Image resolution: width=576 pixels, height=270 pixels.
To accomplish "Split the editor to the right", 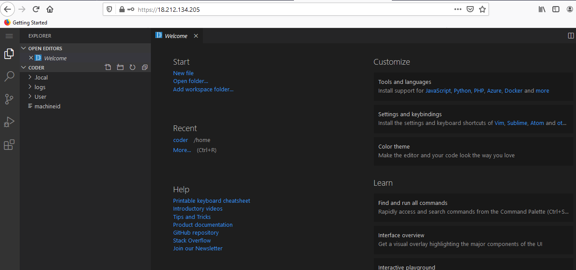I will click(x=571, y=36).
